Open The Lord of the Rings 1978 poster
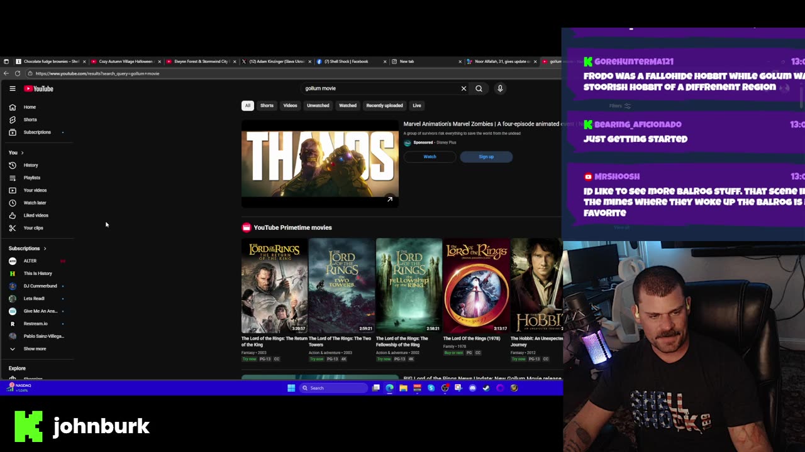The width and height of the screenshot is (805, 452). pos(476,286)
